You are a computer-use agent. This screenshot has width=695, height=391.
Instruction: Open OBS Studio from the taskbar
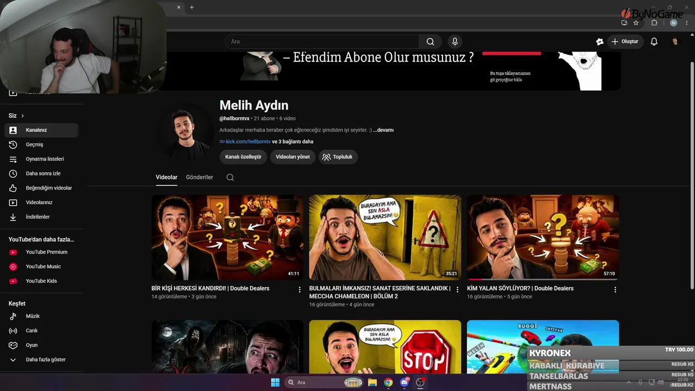point(420,382)
